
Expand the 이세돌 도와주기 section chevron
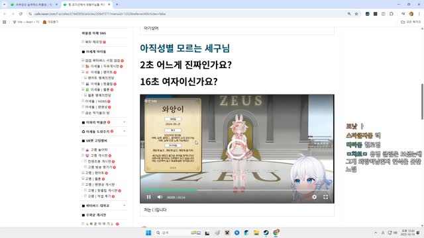[x=125, y=132]
